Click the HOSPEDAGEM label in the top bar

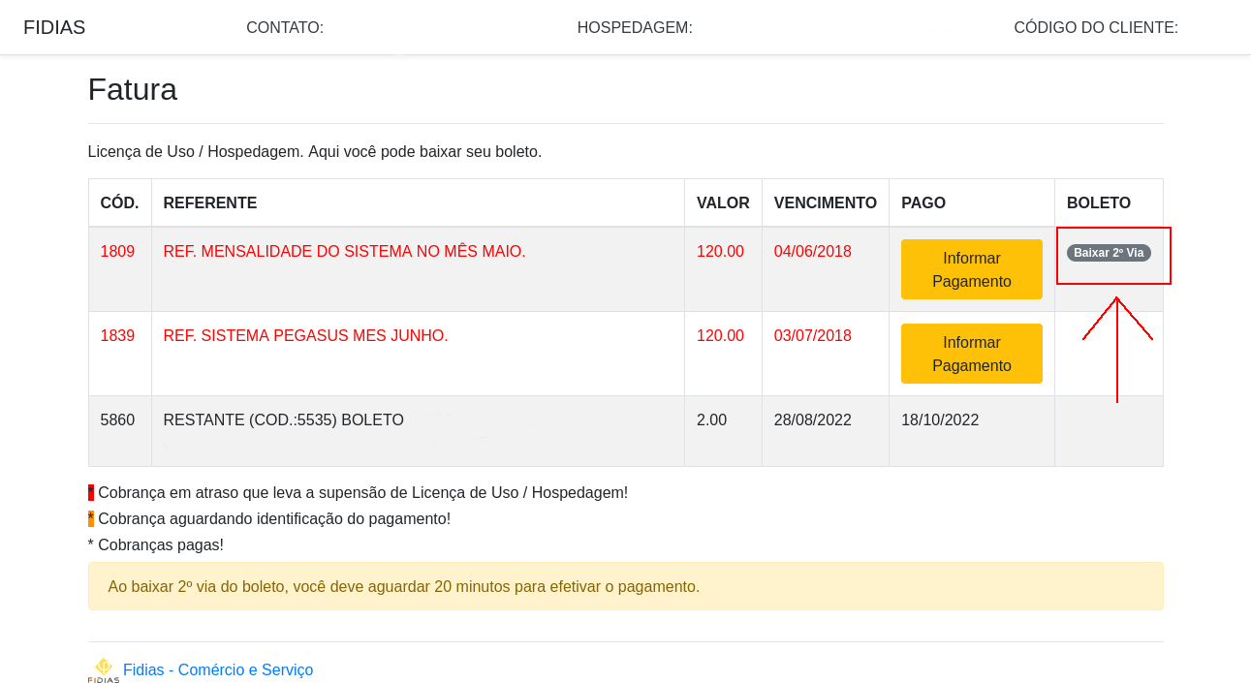(x=635, y=27)
